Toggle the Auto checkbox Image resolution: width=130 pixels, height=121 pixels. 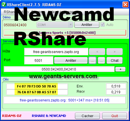(x=103, y=24)
